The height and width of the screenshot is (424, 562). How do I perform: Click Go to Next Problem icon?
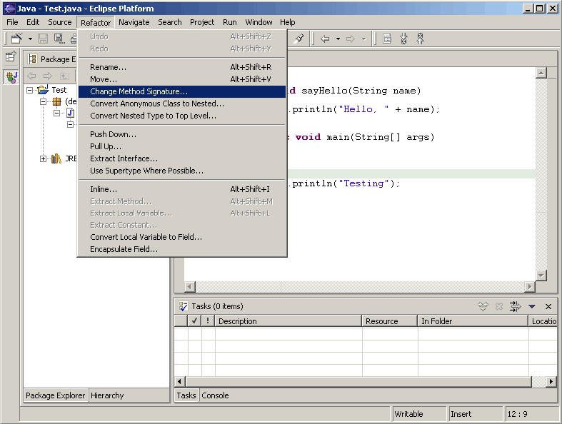pyautogui.click(x=403, y=39)
